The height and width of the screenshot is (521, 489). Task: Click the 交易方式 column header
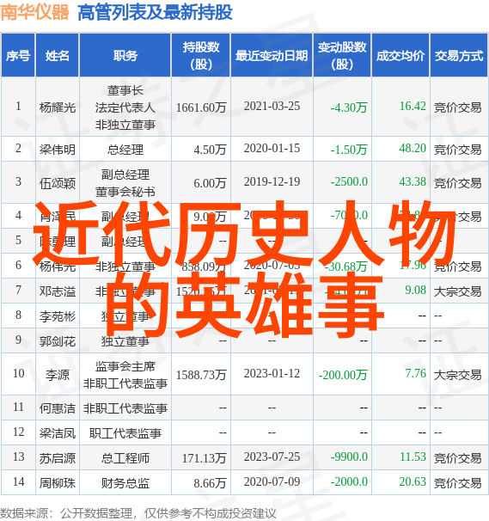coord(459,56)
